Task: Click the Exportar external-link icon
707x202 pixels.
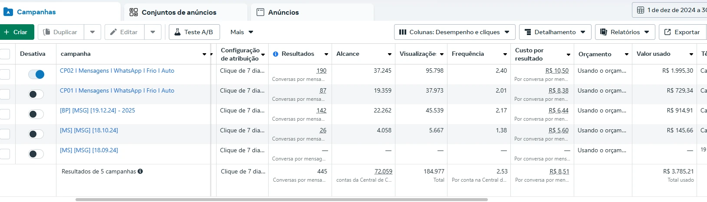Action: click(x=667, y=32)
